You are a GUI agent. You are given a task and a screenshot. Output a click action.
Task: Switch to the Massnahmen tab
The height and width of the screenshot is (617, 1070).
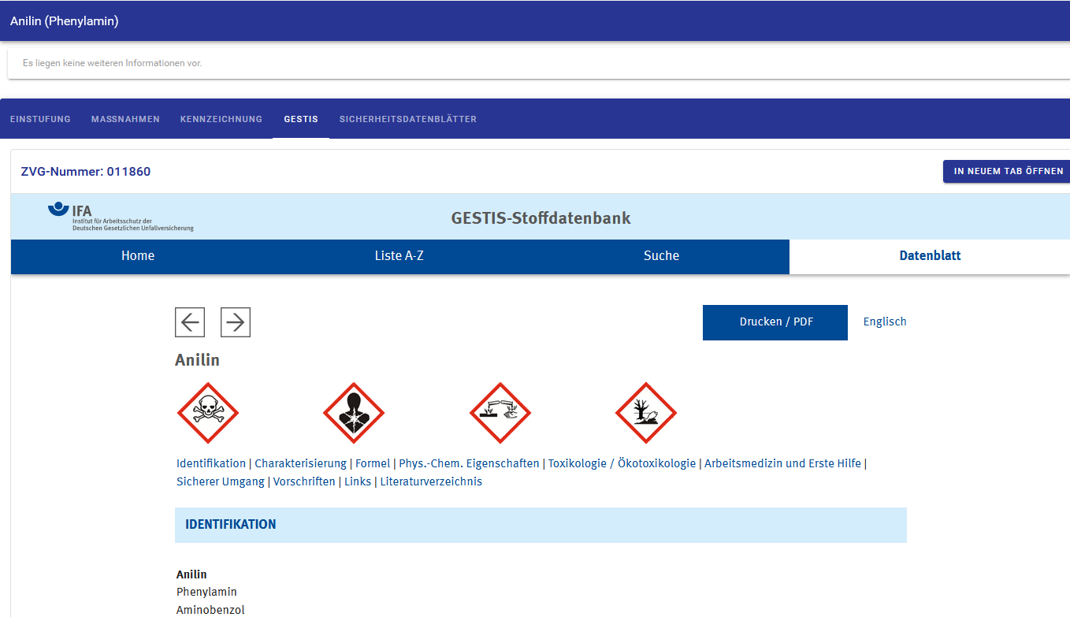[x=125, y=119]
